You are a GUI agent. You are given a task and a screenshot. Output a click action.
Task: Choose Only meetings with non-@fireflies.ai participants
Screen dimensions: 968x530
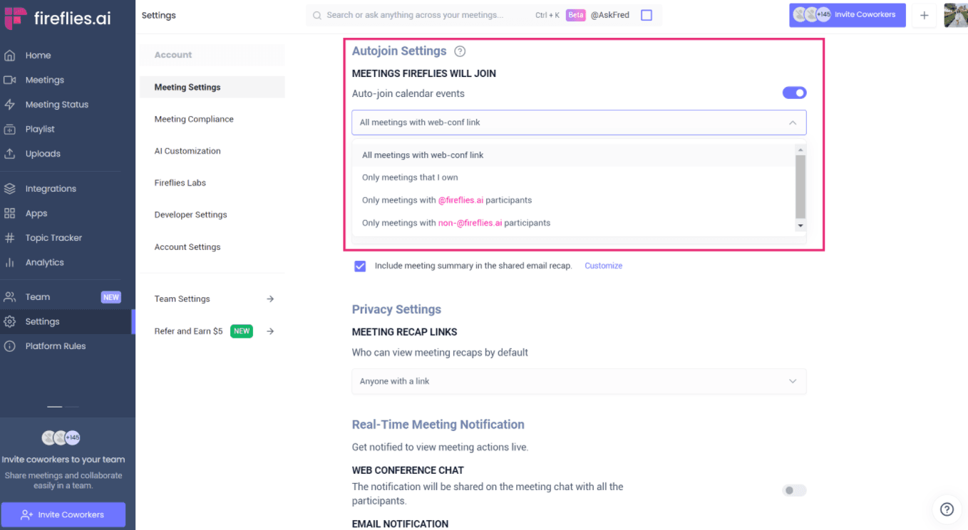[x=573, y=223]
